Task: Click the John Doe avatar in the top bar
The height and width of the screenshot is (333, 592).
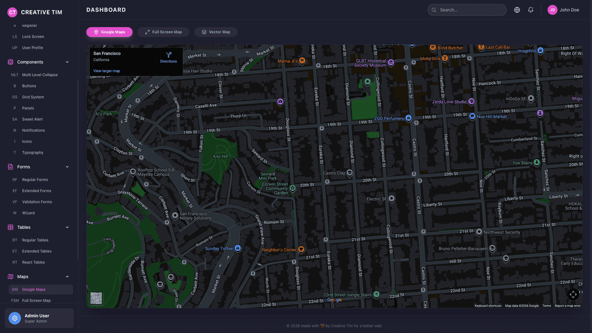Action: click(x=552, y=9)
